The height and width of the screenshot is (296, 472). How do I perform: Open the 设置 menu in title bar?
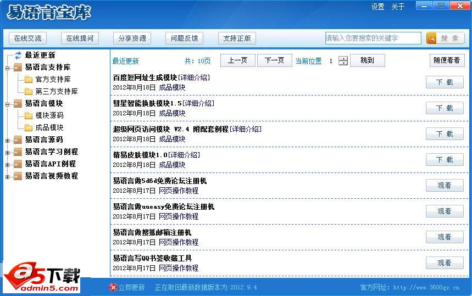click(x=377, y=7)
